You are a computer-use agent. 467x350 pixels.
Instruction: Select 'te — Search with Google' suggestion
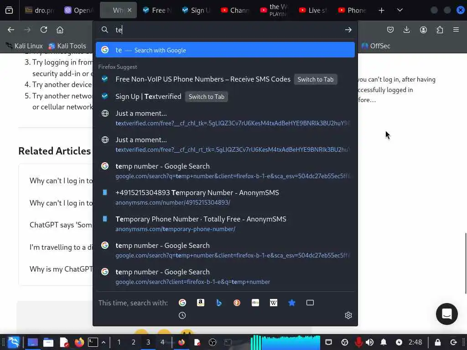tap(225, 50)
